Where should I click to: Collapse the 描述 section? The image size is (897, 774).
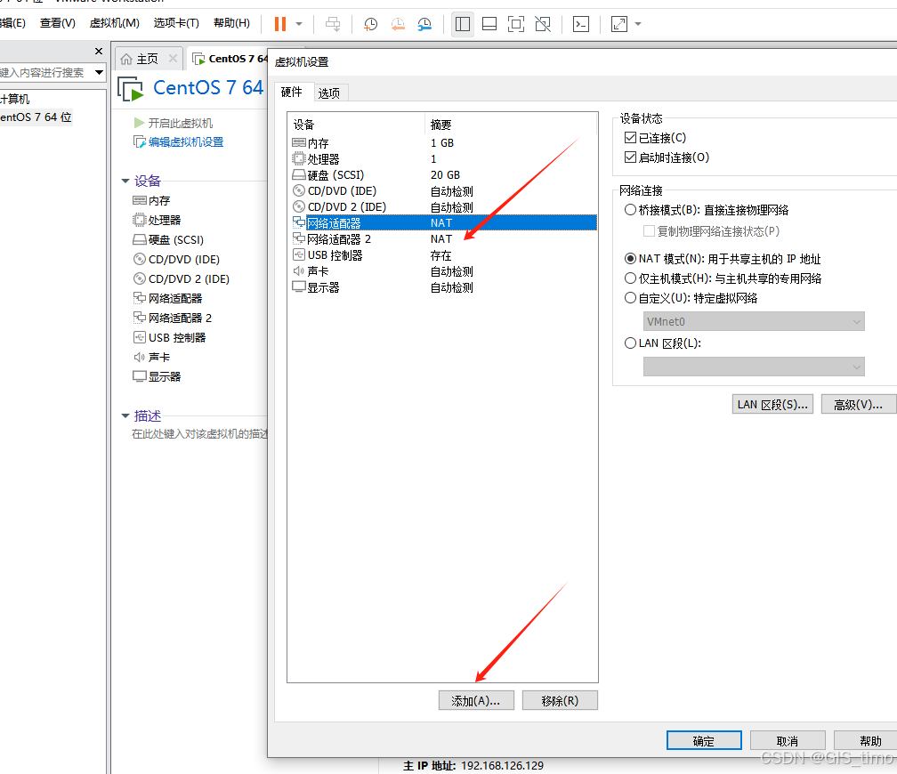click(x=125, y=415)
